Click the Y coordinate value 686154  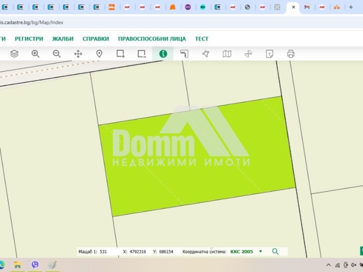(x=166, y=252)
